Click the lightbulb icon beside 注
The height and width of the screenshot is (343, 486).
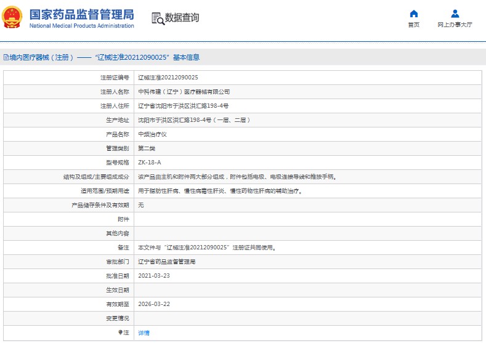click(120, 333)
